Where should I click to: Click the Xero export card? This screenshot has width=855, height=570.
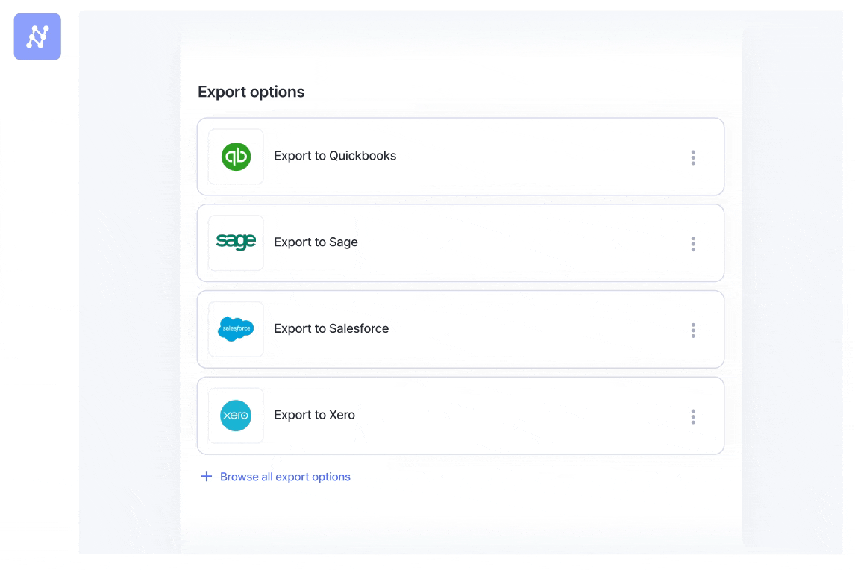click(460, 416)
